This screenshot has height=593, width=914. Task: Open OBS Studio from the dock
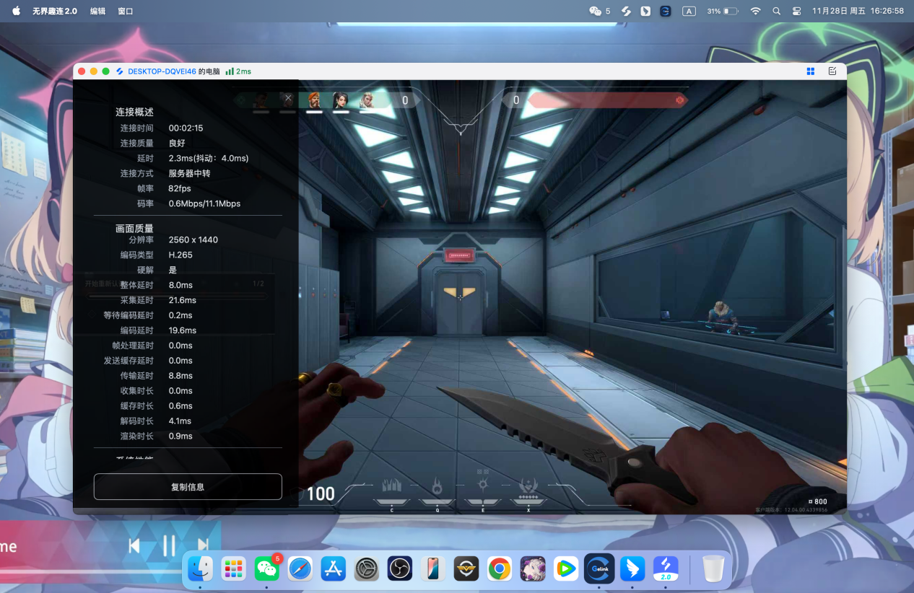pos(399,569)
